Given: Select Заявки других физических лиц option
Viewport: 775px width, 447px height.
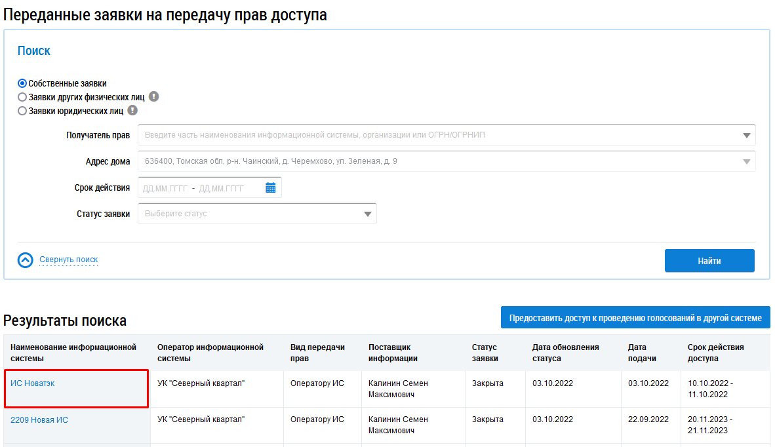Looking at the screenshot, I should [22, 97].
